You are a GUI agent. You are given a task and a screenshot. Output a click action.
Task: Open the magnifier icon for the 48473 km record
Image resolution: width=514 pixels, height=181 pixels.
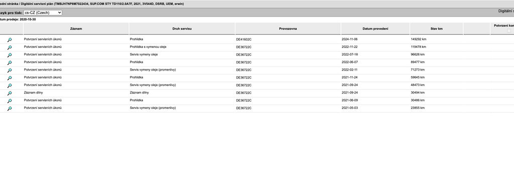coord(10,85)
